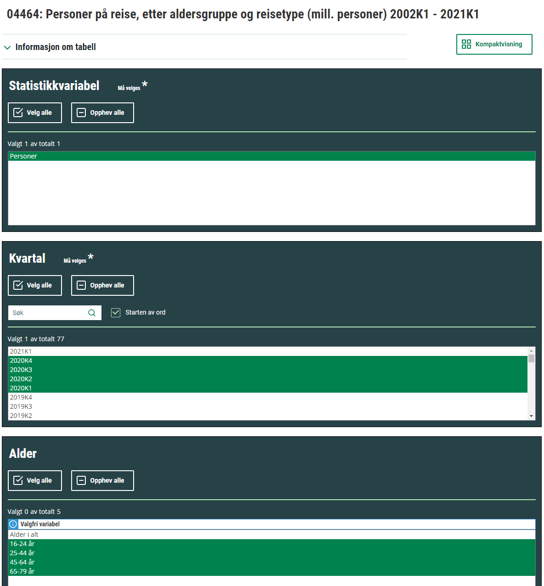Click the magnifier search icon in Kvartal
The height and width of the screenshot is (586, 544).
coord(92,313)
